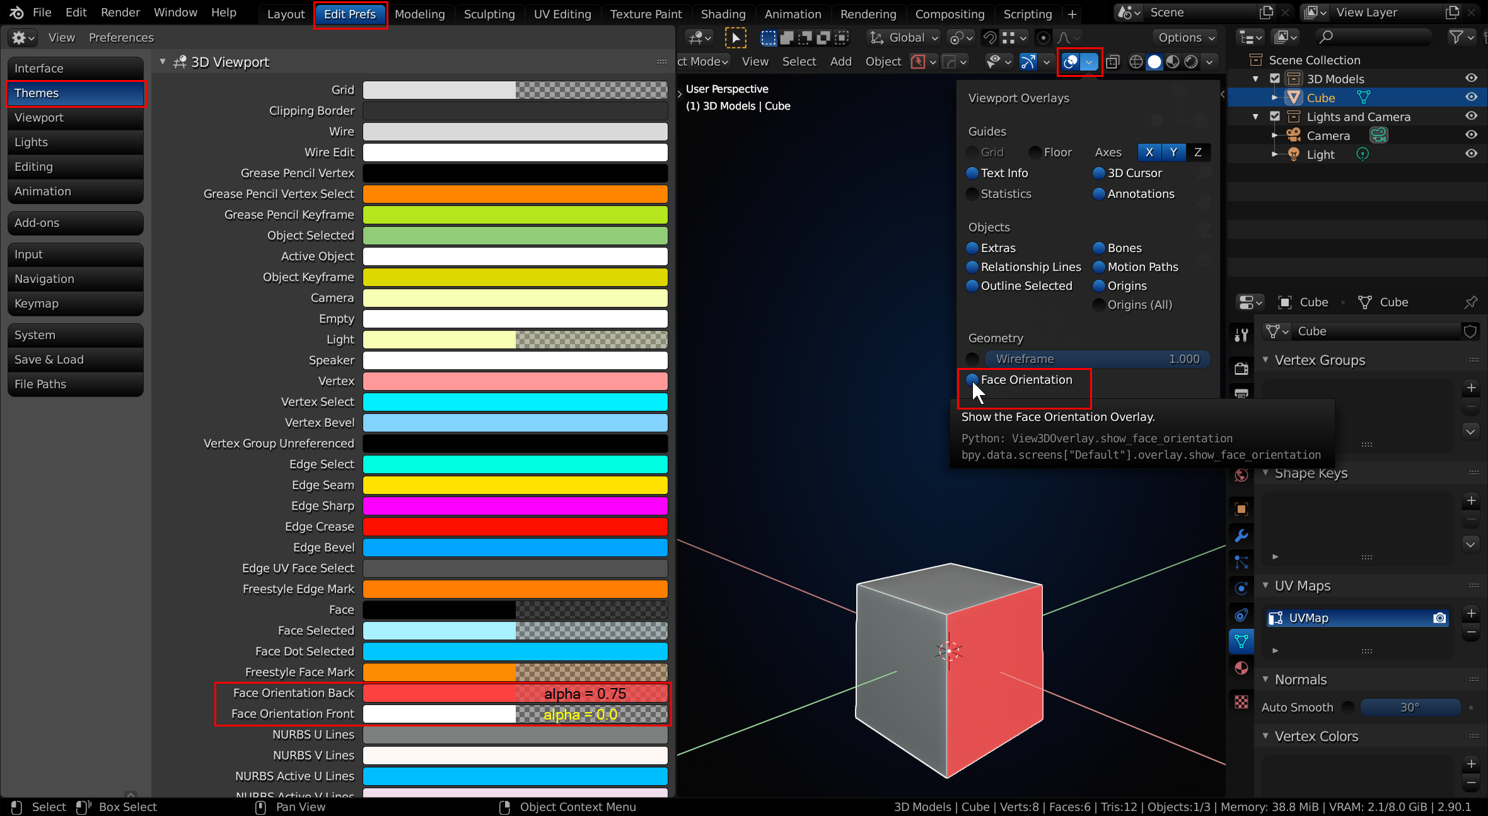Open the material properties sphere tab

1241,668
